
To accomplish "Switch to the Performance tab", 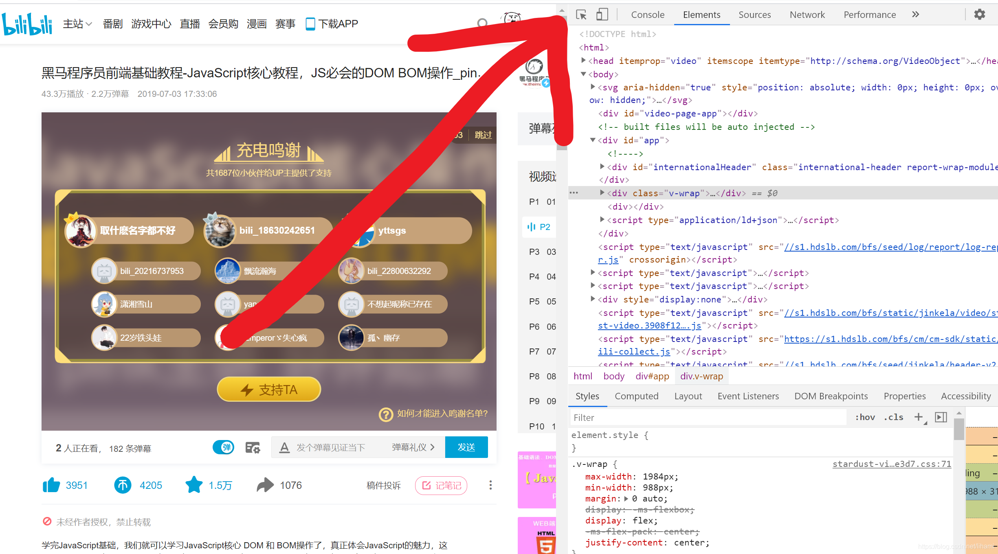I will pyautogui.click(x=870, y=15).
